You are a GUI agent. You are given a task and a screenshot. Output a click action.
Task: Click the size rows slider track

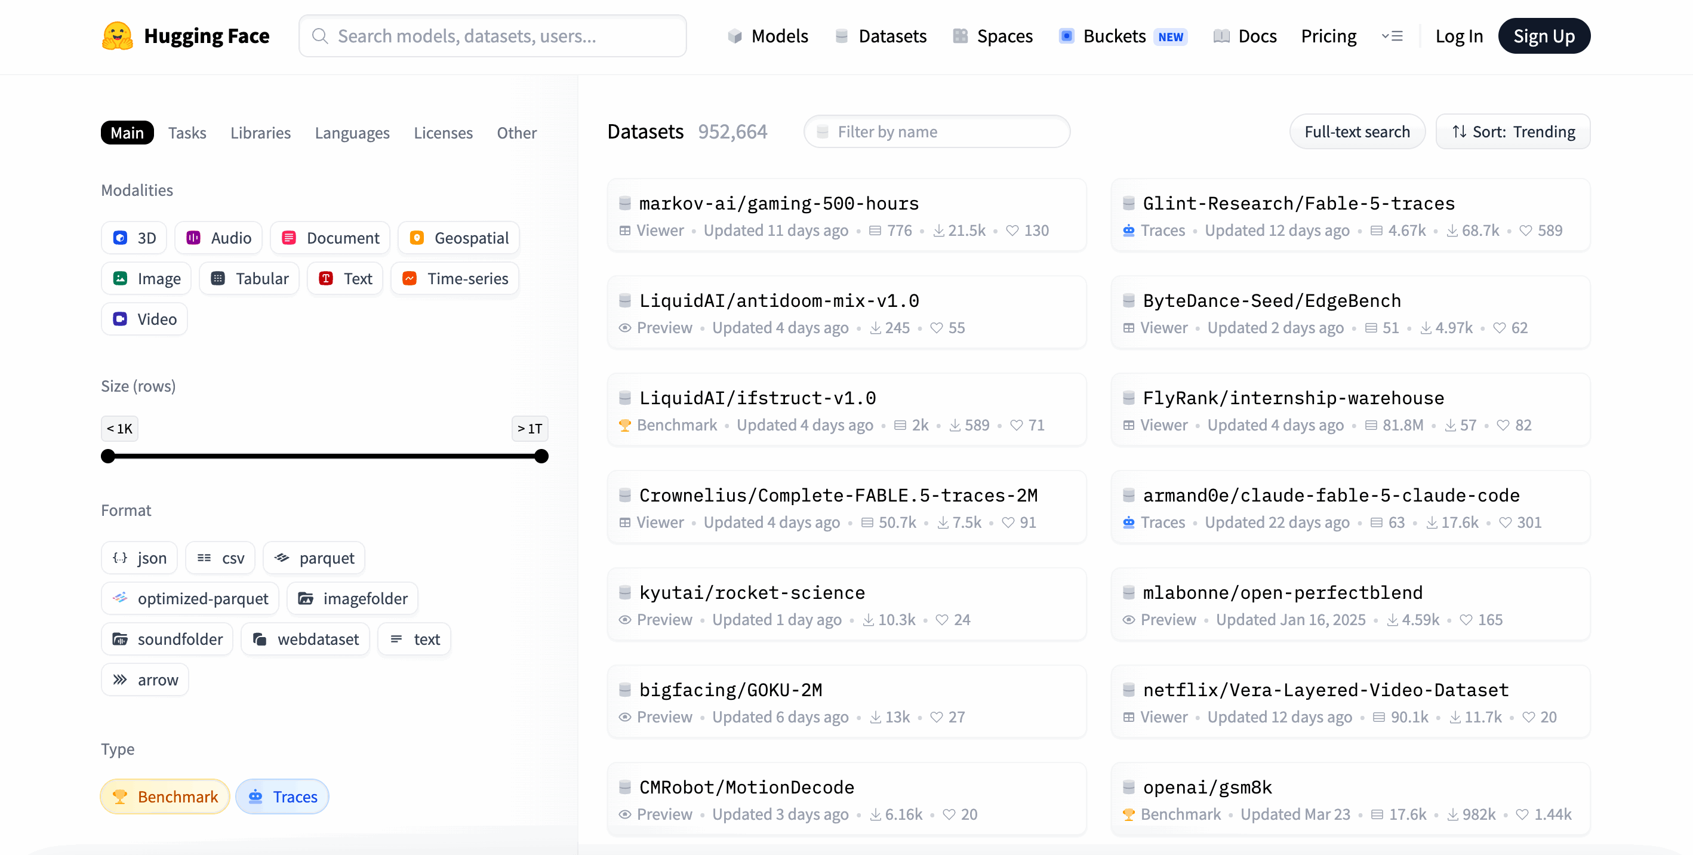pos(325,456)
